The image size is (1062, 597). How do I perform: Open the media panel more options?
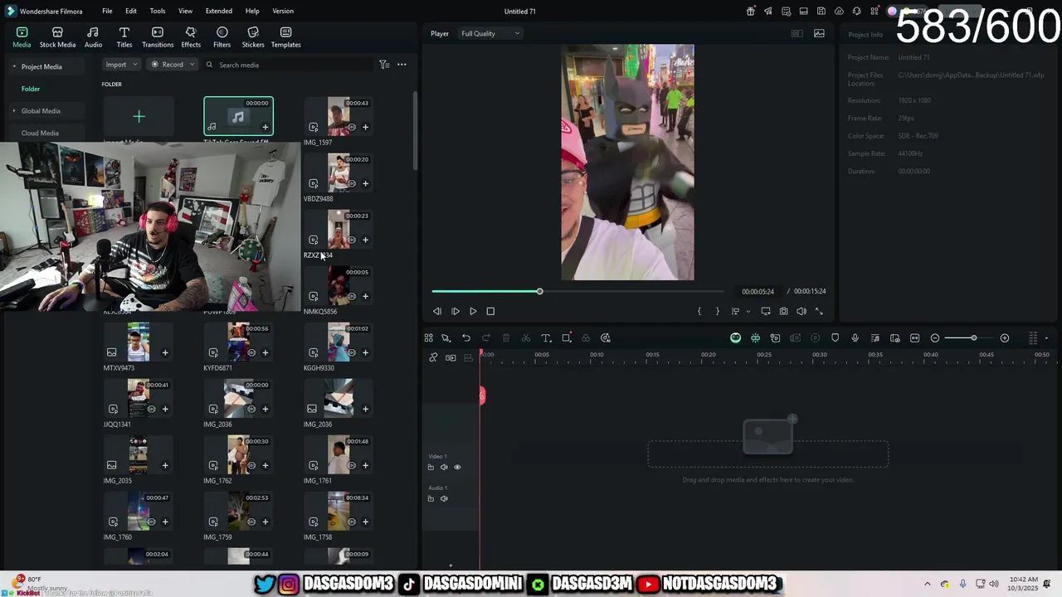pos(402,65)
